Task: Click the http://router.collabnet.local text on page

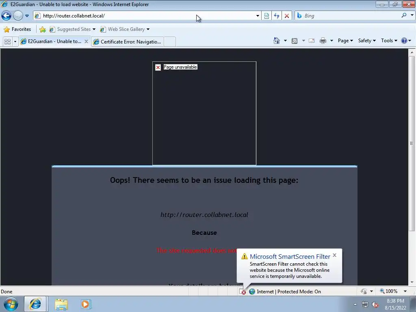Action: (x=204, y=214)
